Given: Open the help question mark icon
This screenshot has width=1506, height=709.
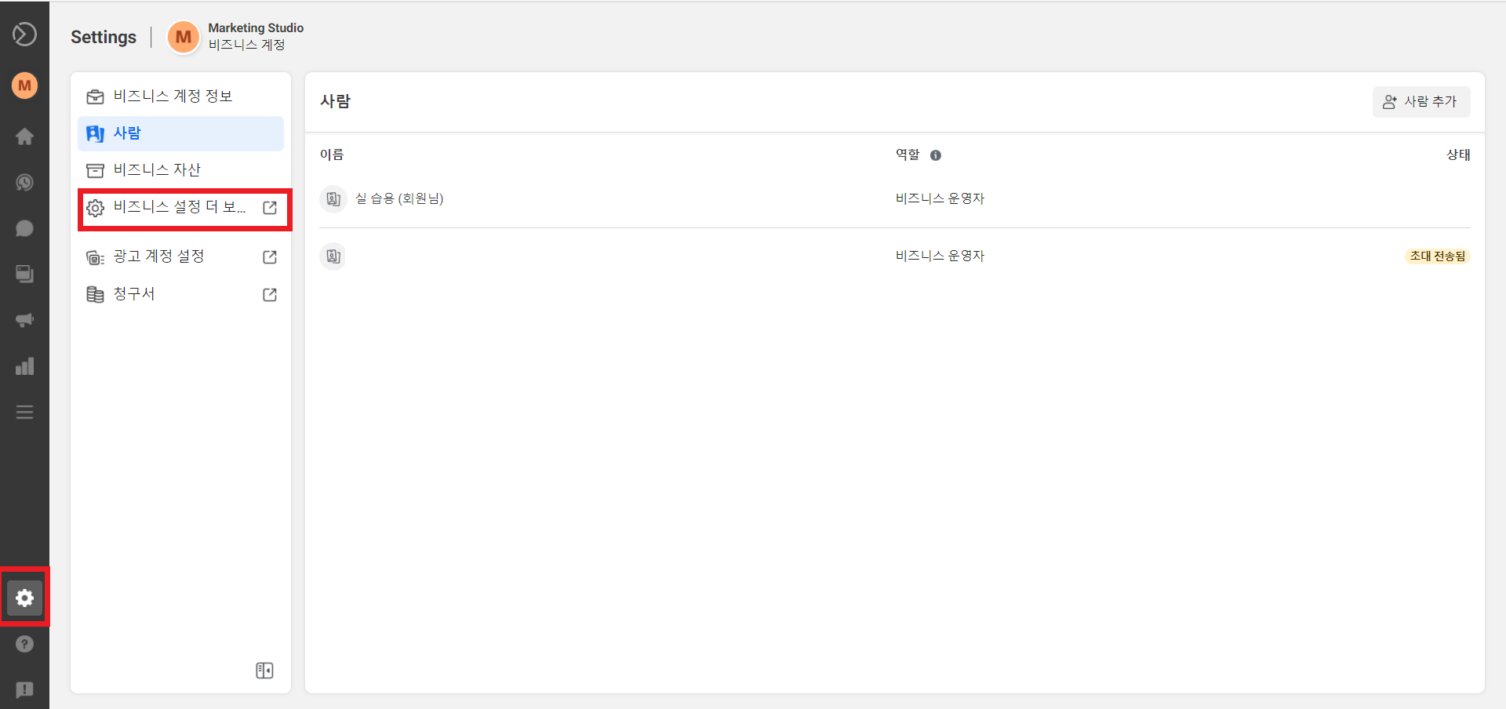Looking at the screenshot, I should pyautogui.click(x=24, y=644).
